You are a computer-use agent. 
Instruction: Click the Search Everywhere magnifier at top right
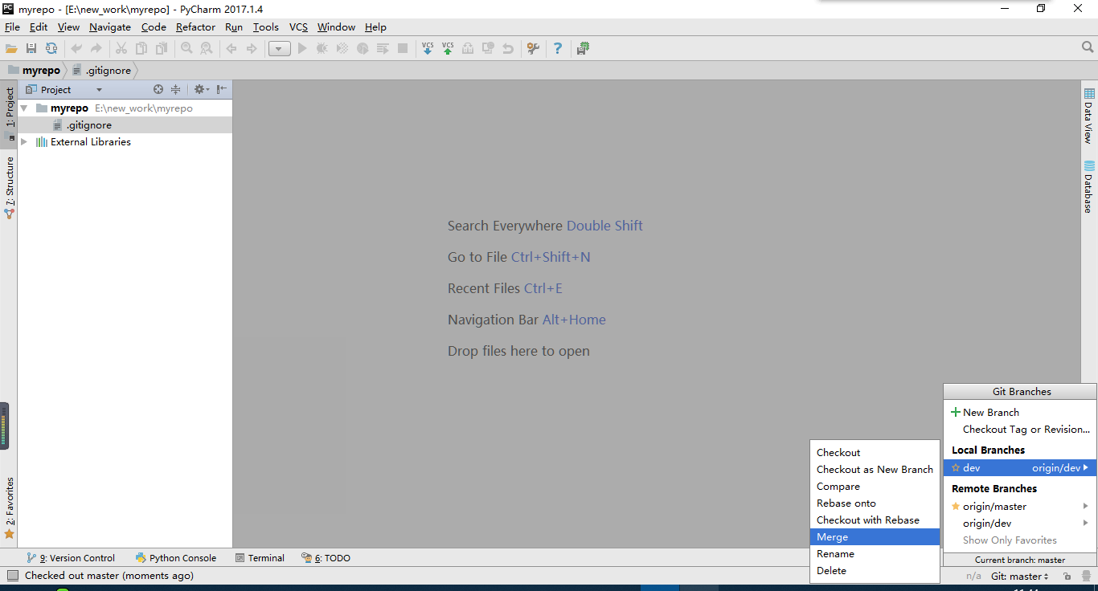(x=1088, y=48)
